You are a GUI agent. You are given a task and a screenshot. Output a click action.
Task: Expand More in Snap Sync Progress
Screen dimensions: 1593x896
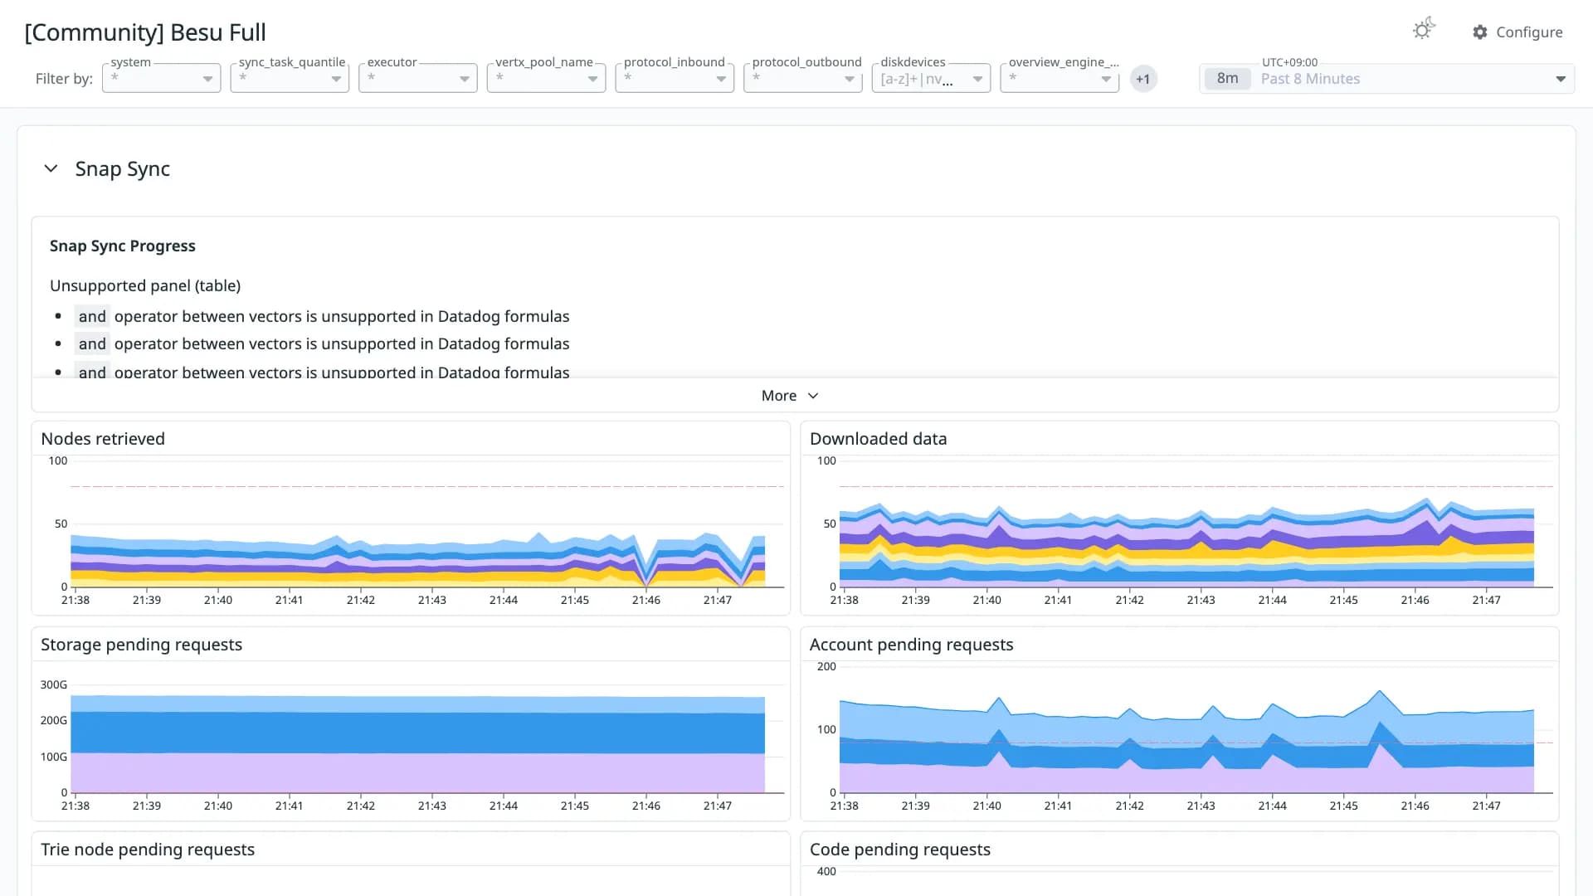pyautogui.click(x=790, y=396)
